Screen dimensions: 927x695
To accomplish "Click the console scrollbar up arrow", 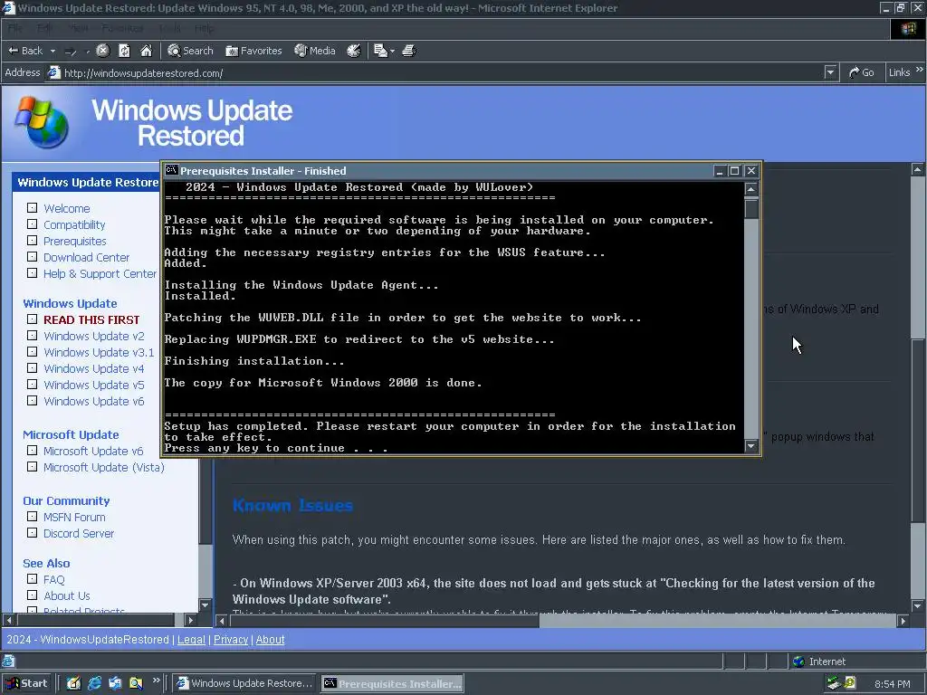I will (x=750, y=189).
